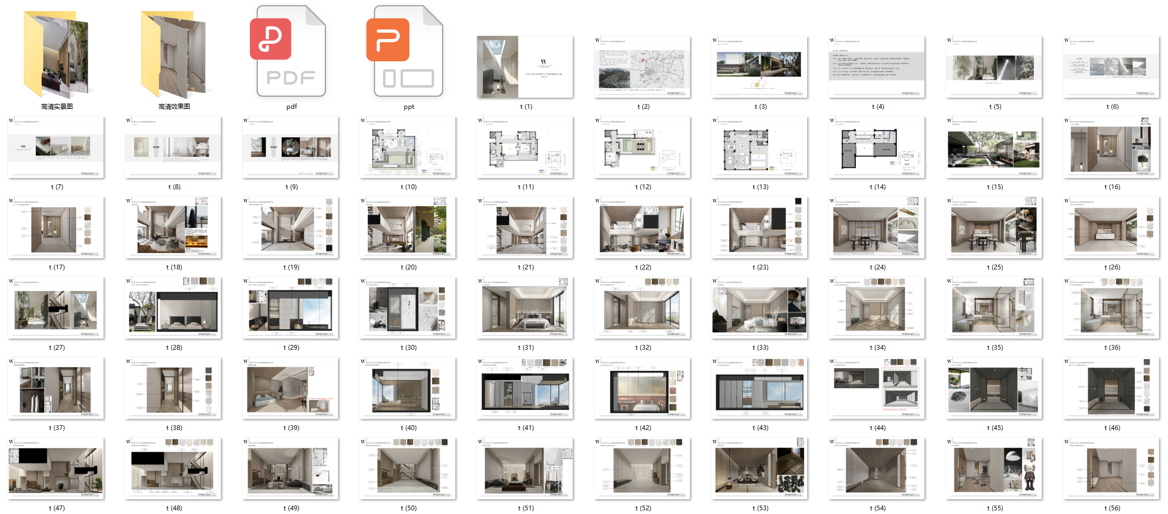Click the t (2) map page thumbnail
Viewport: 1168px width, 514px height.
[x=642, y=67]
